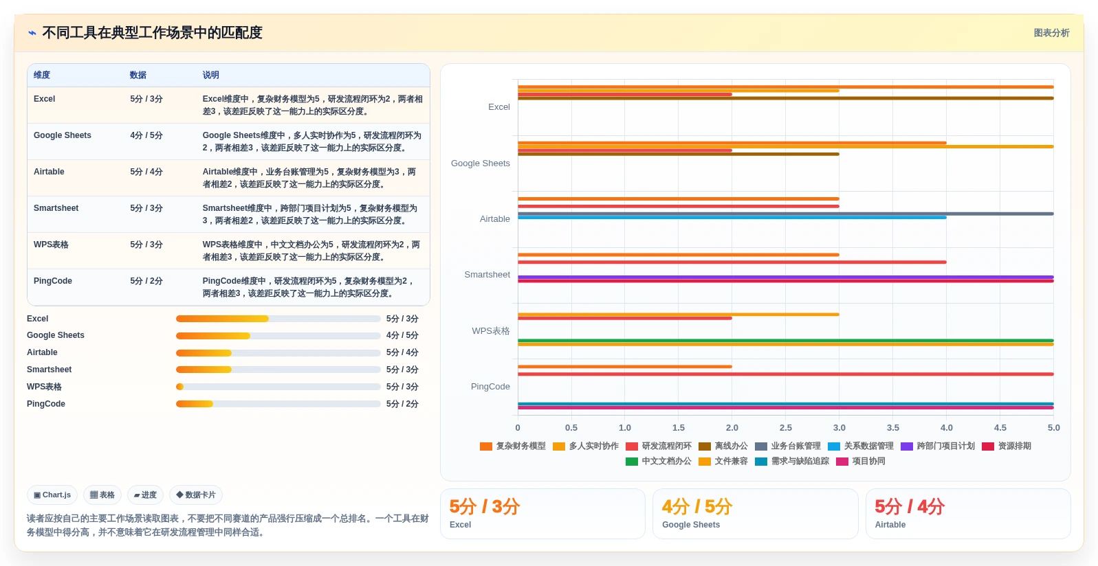Select the 表格 tag chip

[102, 495]
